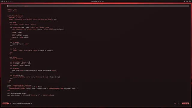Click the def each(&) line
This screenshot has height=108, width=192.
[20, 65]
